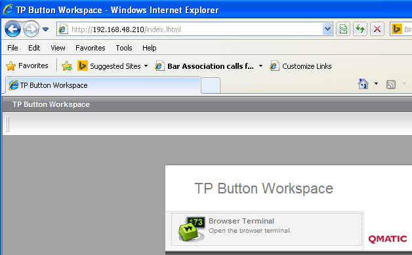
Task: Click the TP Button Workspace page header
Action: [51, 104]
